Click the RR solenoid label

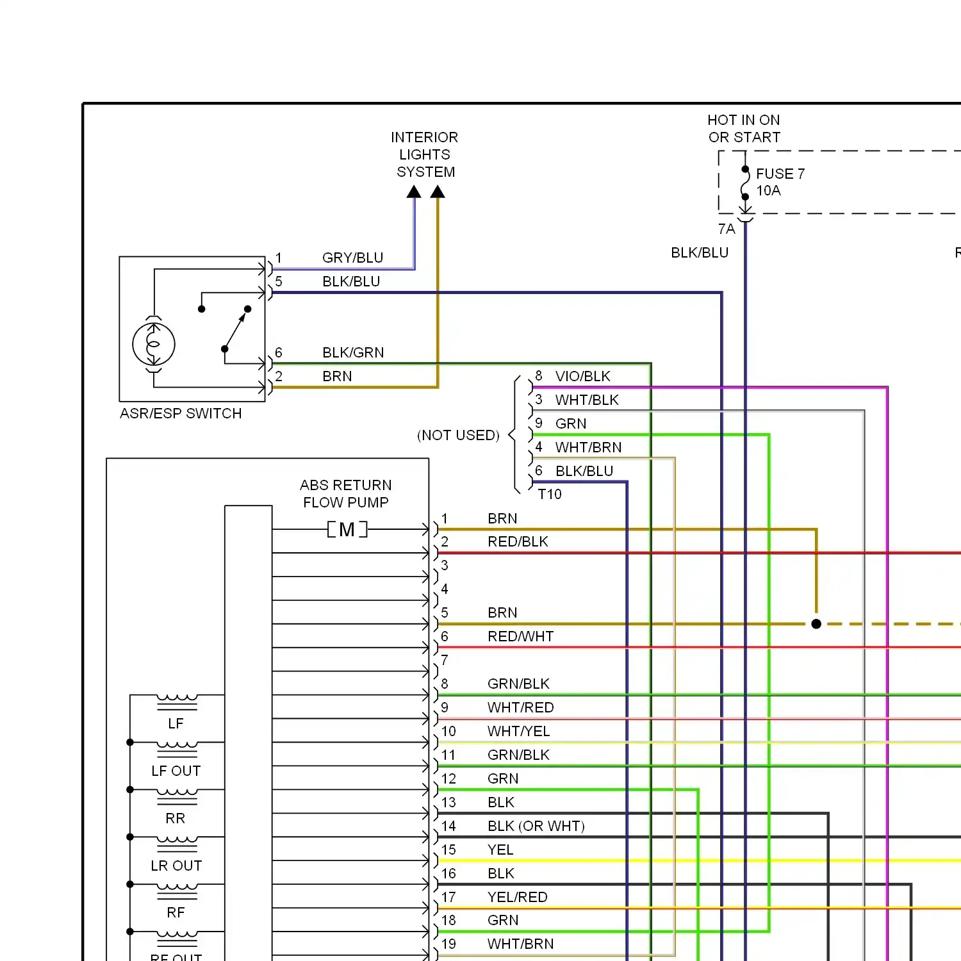[x=175, y=818]
